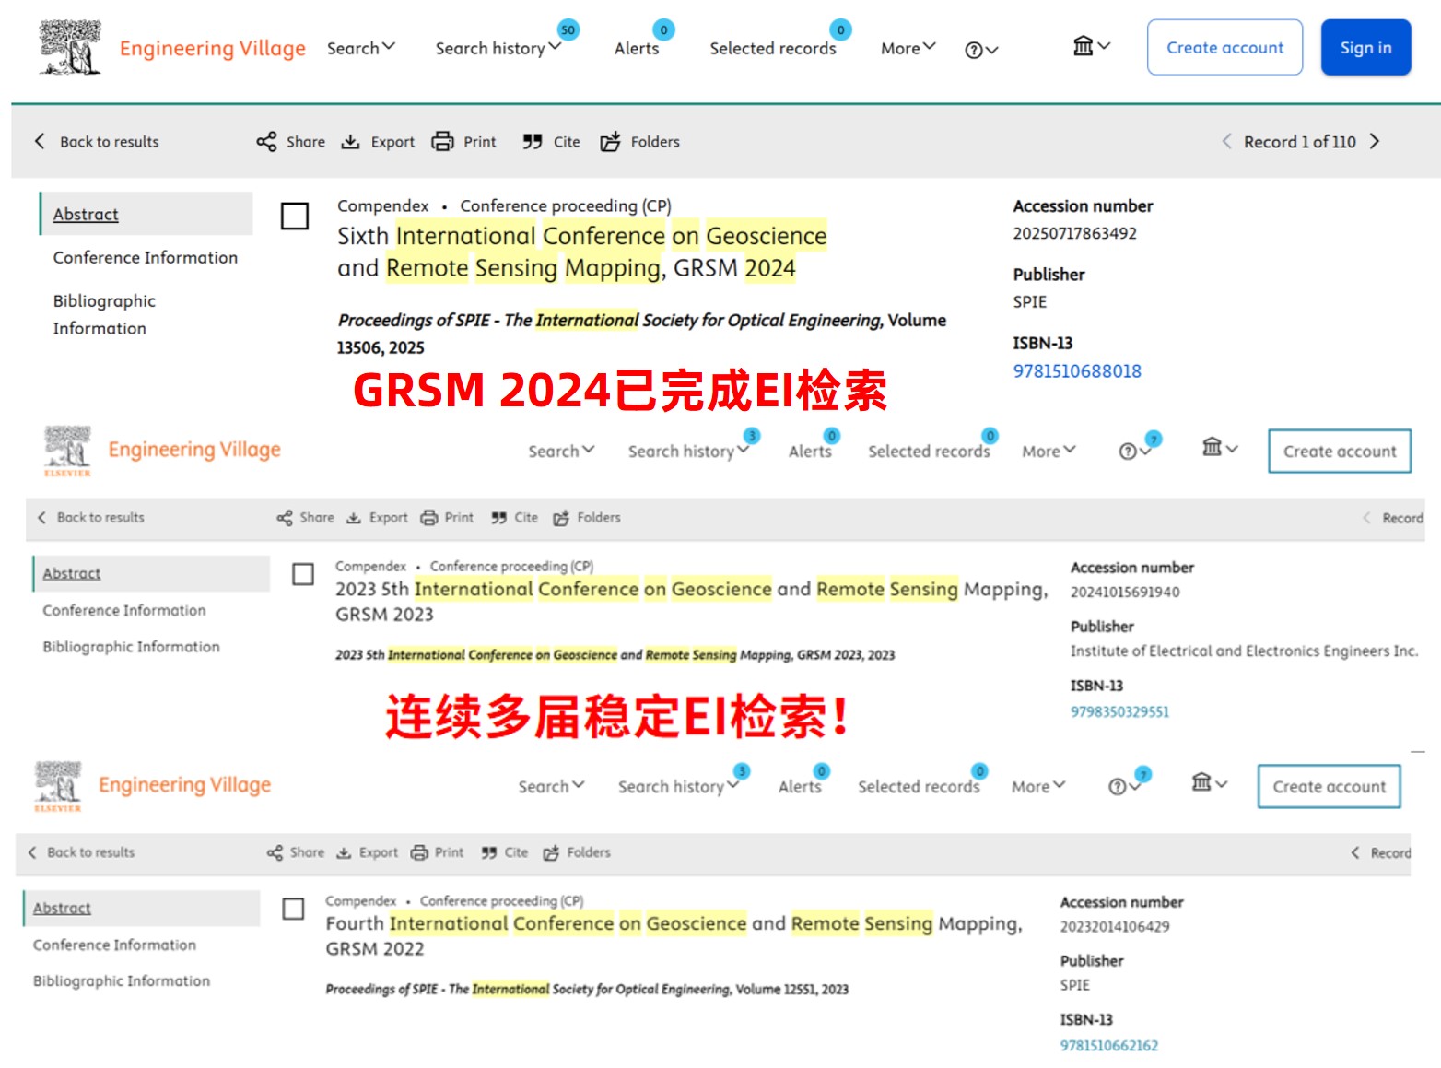Open Bibliographic Information for the GRSM 2022 record

[x=122, y=981]
